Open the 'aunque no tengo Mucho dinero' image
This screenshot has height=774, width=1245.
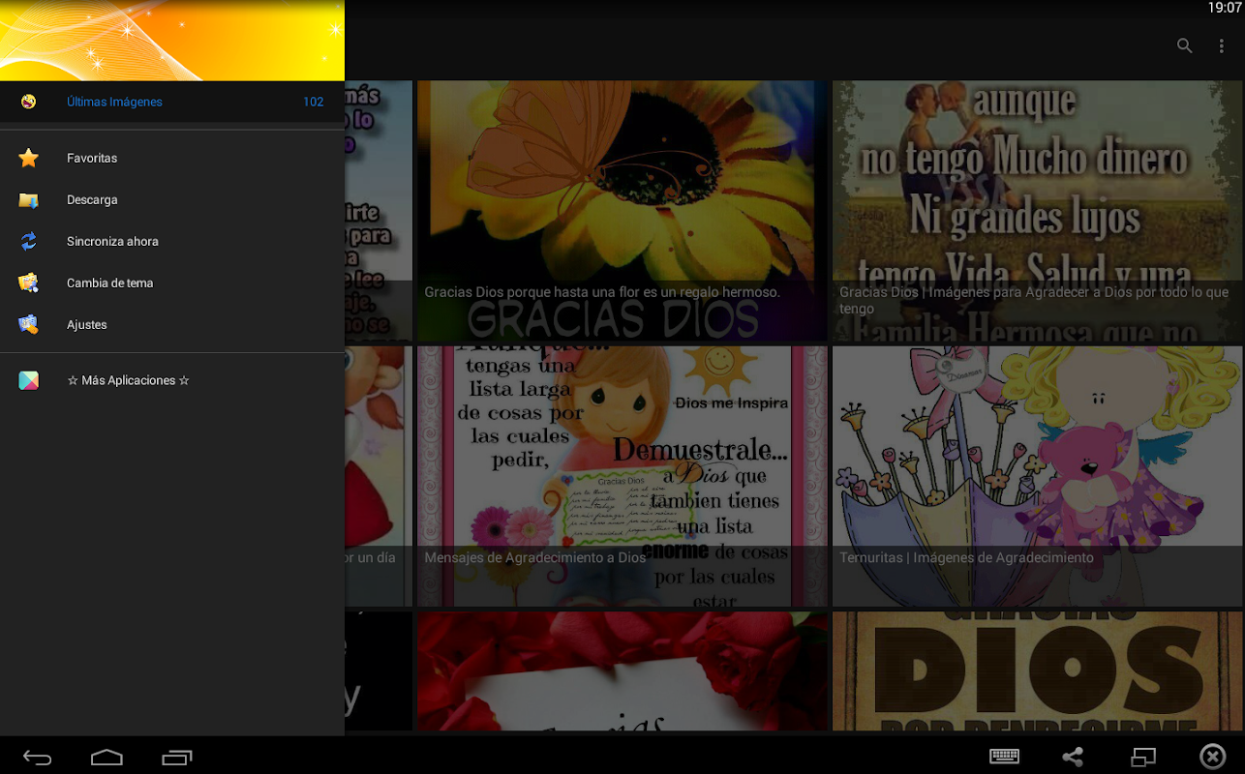1037,210
